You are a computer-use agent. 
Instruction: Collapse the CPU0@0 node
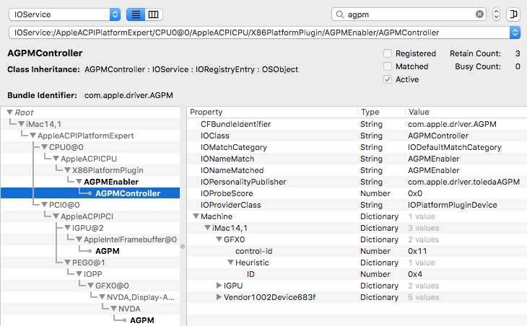click(44, 147)
